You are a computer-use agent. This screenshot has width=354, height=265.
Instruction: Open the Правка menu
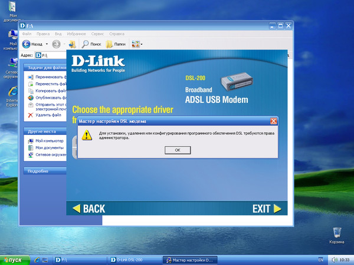[43, 34]
